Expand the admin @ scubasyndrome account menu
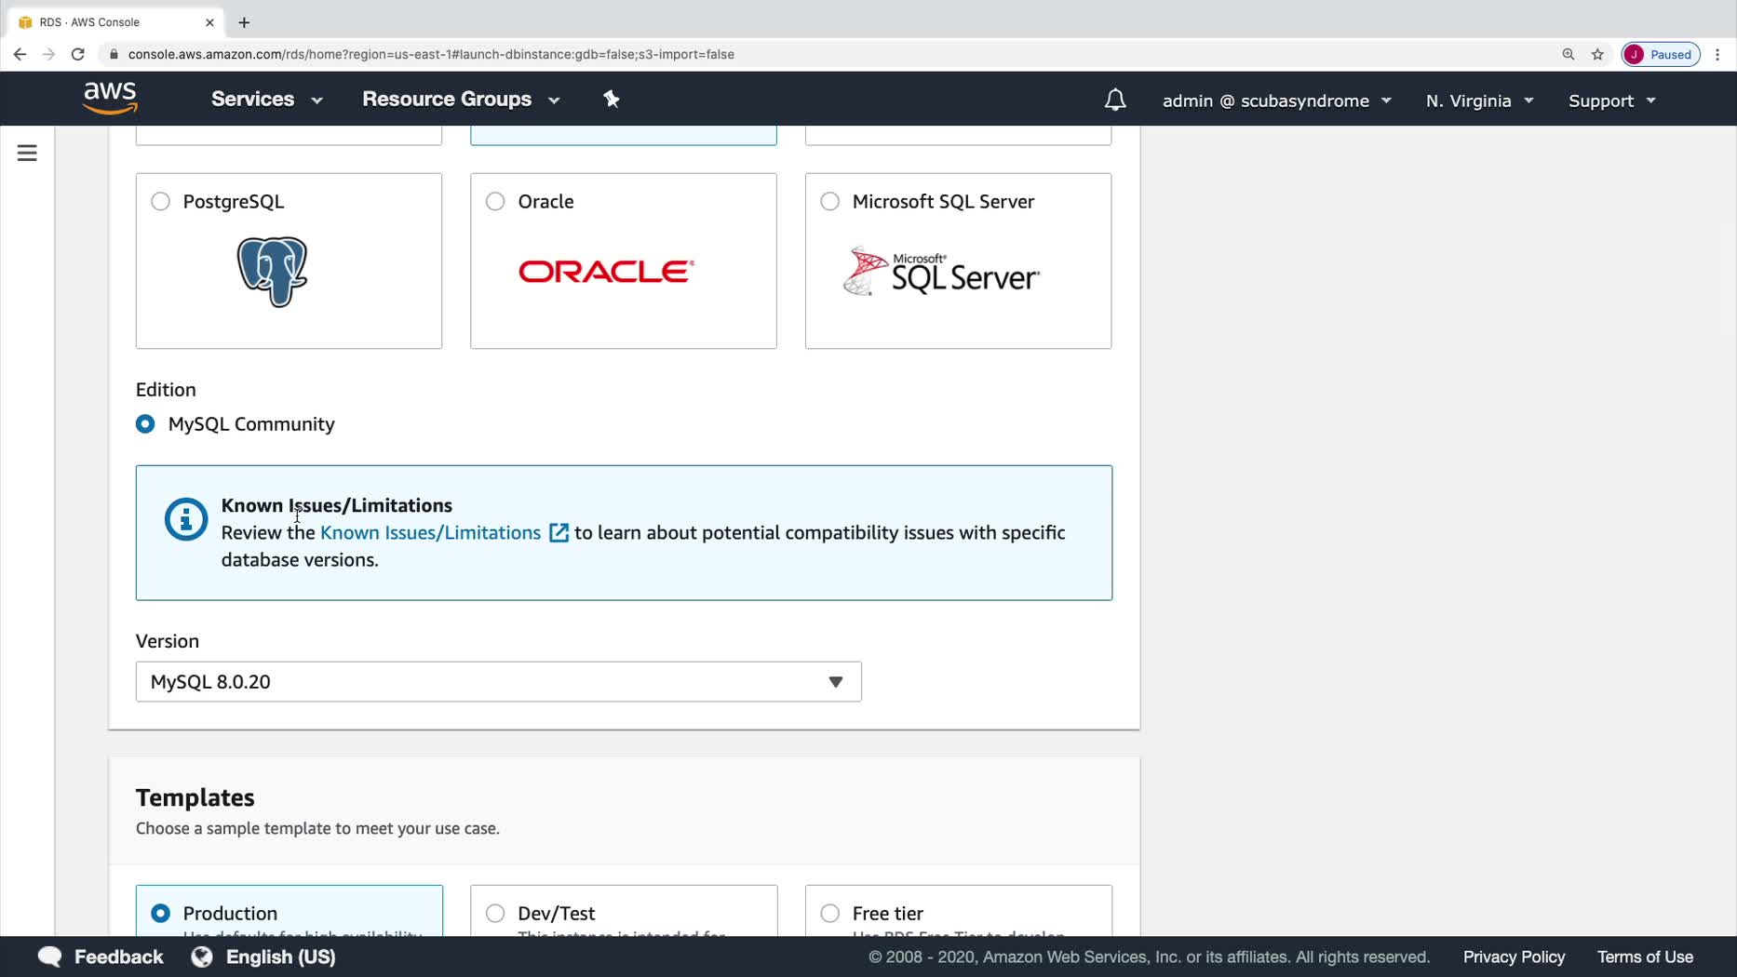The image size is (1737, 977). pyautogui.click(x=1276, y=100)
